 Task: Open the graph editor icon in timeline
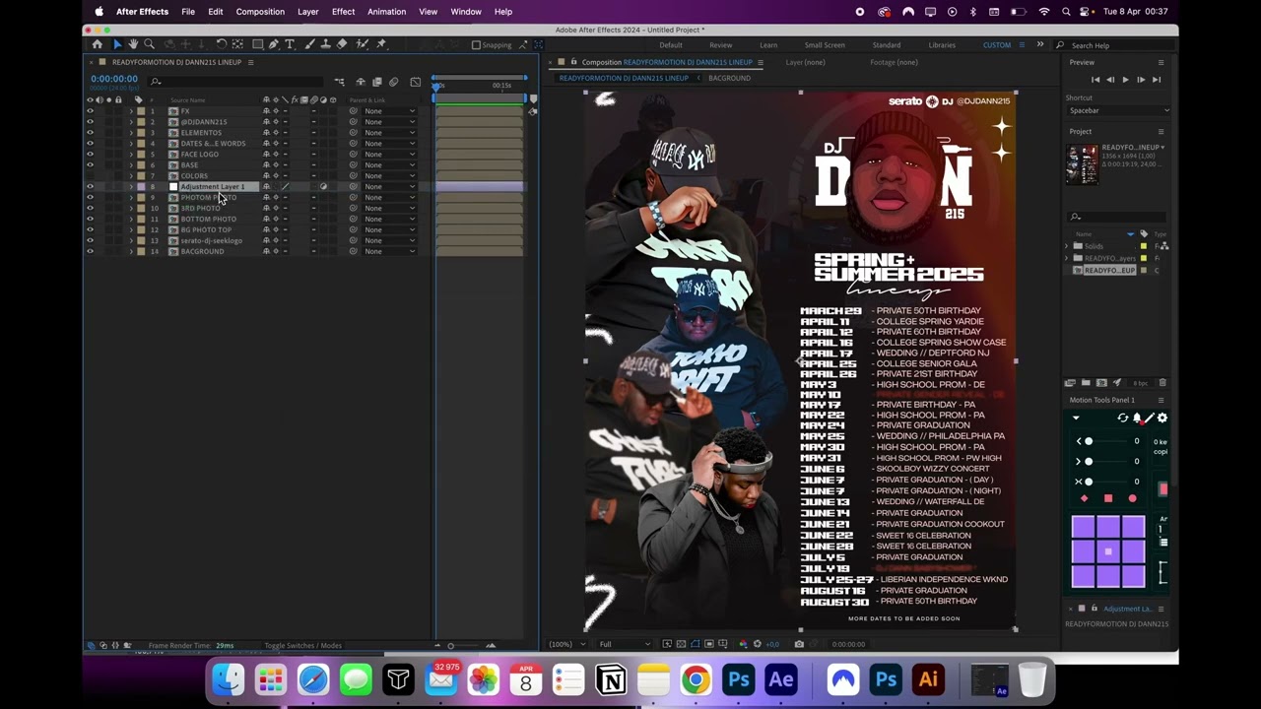[x=416, y=82]
